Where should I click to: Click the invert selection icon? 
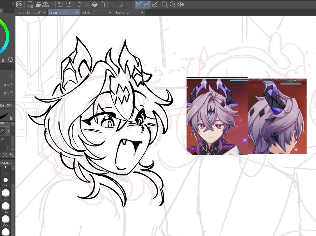[x=120, y=4]
